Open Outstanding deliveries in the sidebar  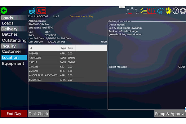pos(14,40)
